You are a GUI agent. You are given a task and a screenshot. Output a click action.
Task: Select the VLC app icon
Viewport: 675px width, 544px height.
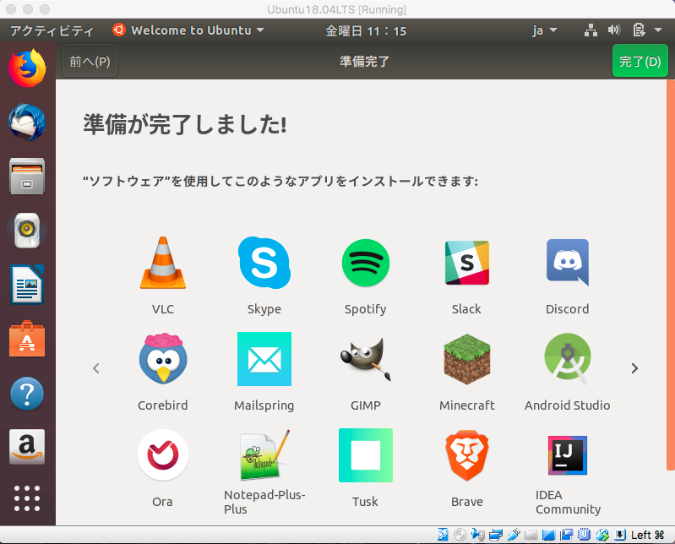point(163,263)
